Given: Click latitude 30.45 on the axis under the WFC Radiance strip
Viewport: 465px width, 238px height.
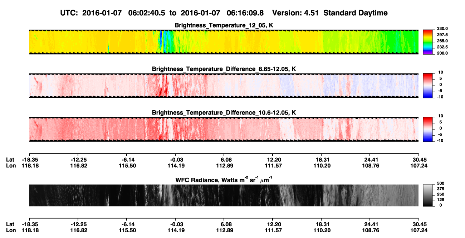Looking at the screenshot, I should 419,224.
